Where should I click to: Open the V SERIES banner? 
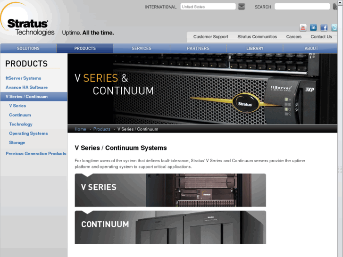click(170, 190)
